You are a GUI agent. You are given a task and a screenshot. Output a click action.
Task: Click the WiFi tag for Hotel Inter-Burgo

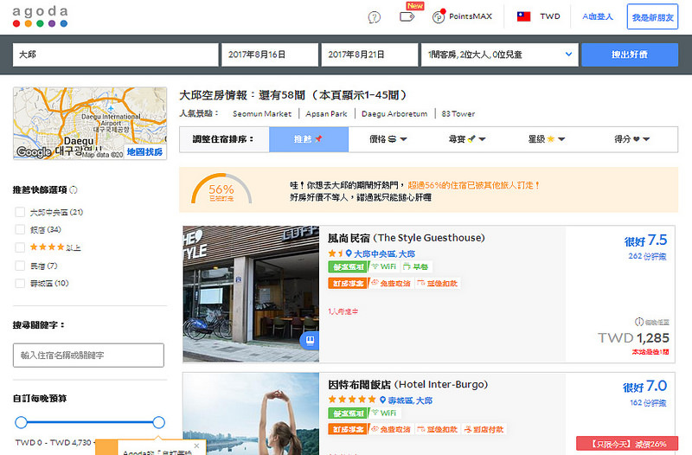[383, 413]
